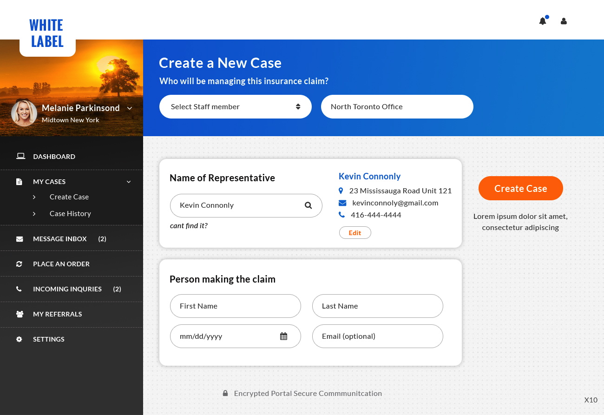The image size is (604, 415).
Task: Collapse the My Cases submenu chevron
Action: click(129, 182)
